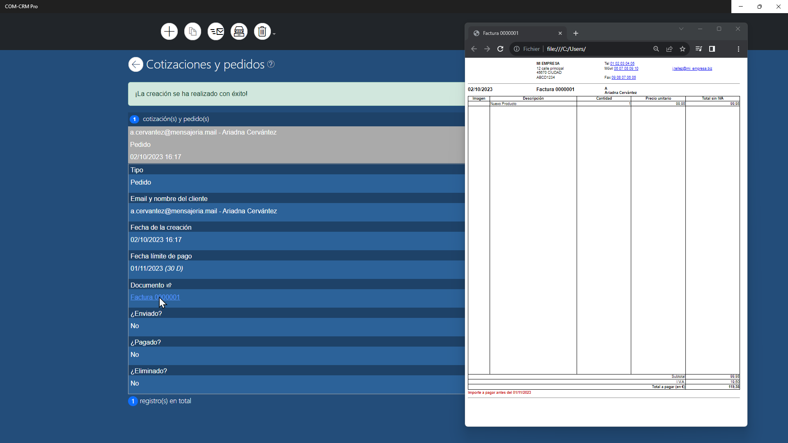
Task: Click the j.tellez@mi_empresa.biz email link
Action: click(692, 69)
